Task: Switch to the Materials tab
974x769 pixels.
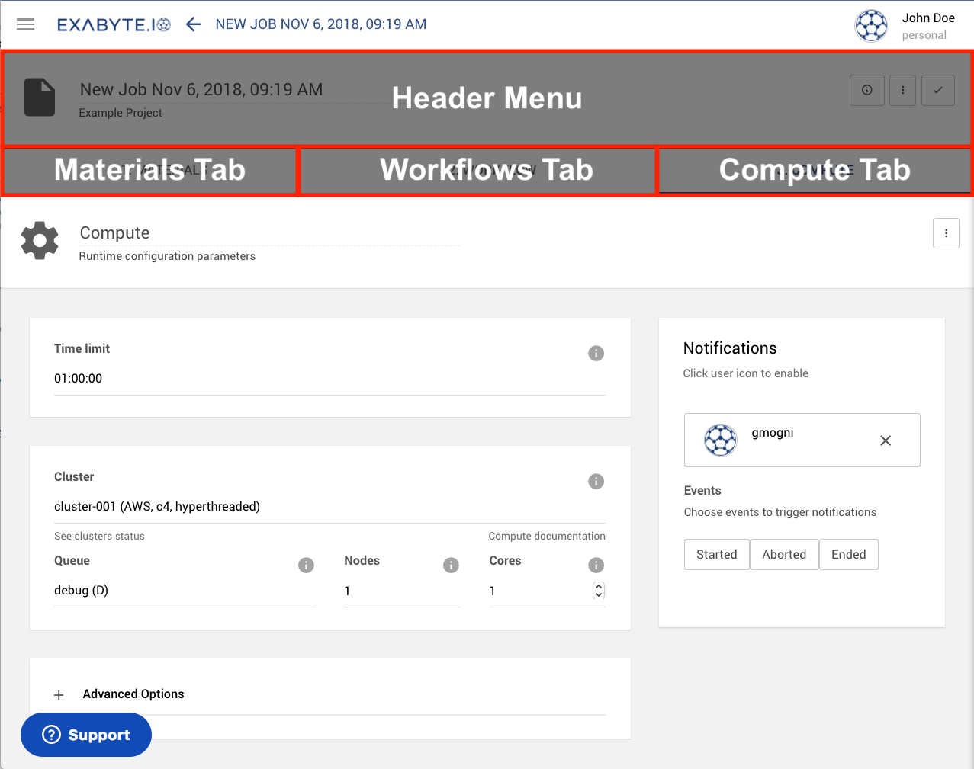Action: [x=149, y=170]
